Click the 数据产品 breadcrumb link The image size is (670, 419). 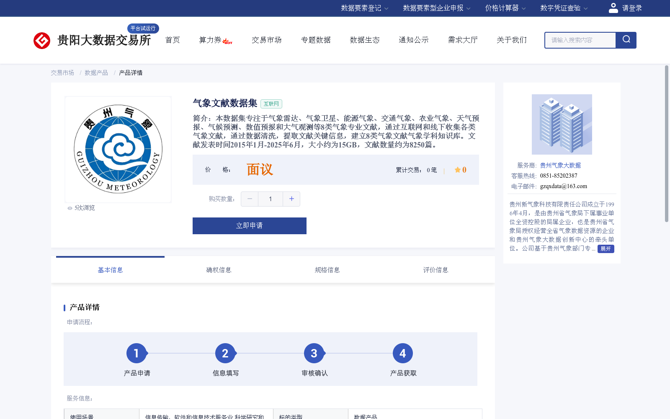point(96,73)
